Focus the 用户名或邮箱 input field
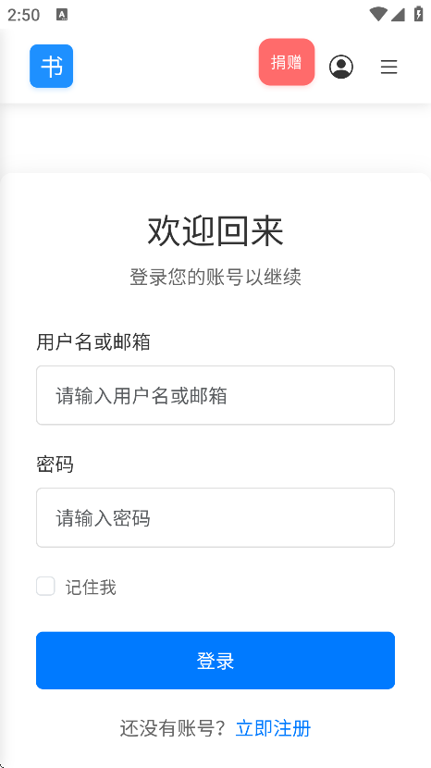The width and height of the screenshot is (431, 768). (215, 395)
